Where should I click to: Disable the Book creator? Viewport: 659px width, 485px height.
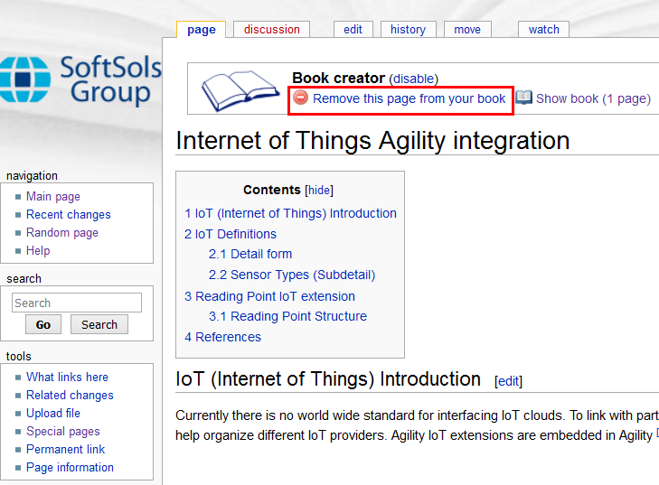pos(413,79)
